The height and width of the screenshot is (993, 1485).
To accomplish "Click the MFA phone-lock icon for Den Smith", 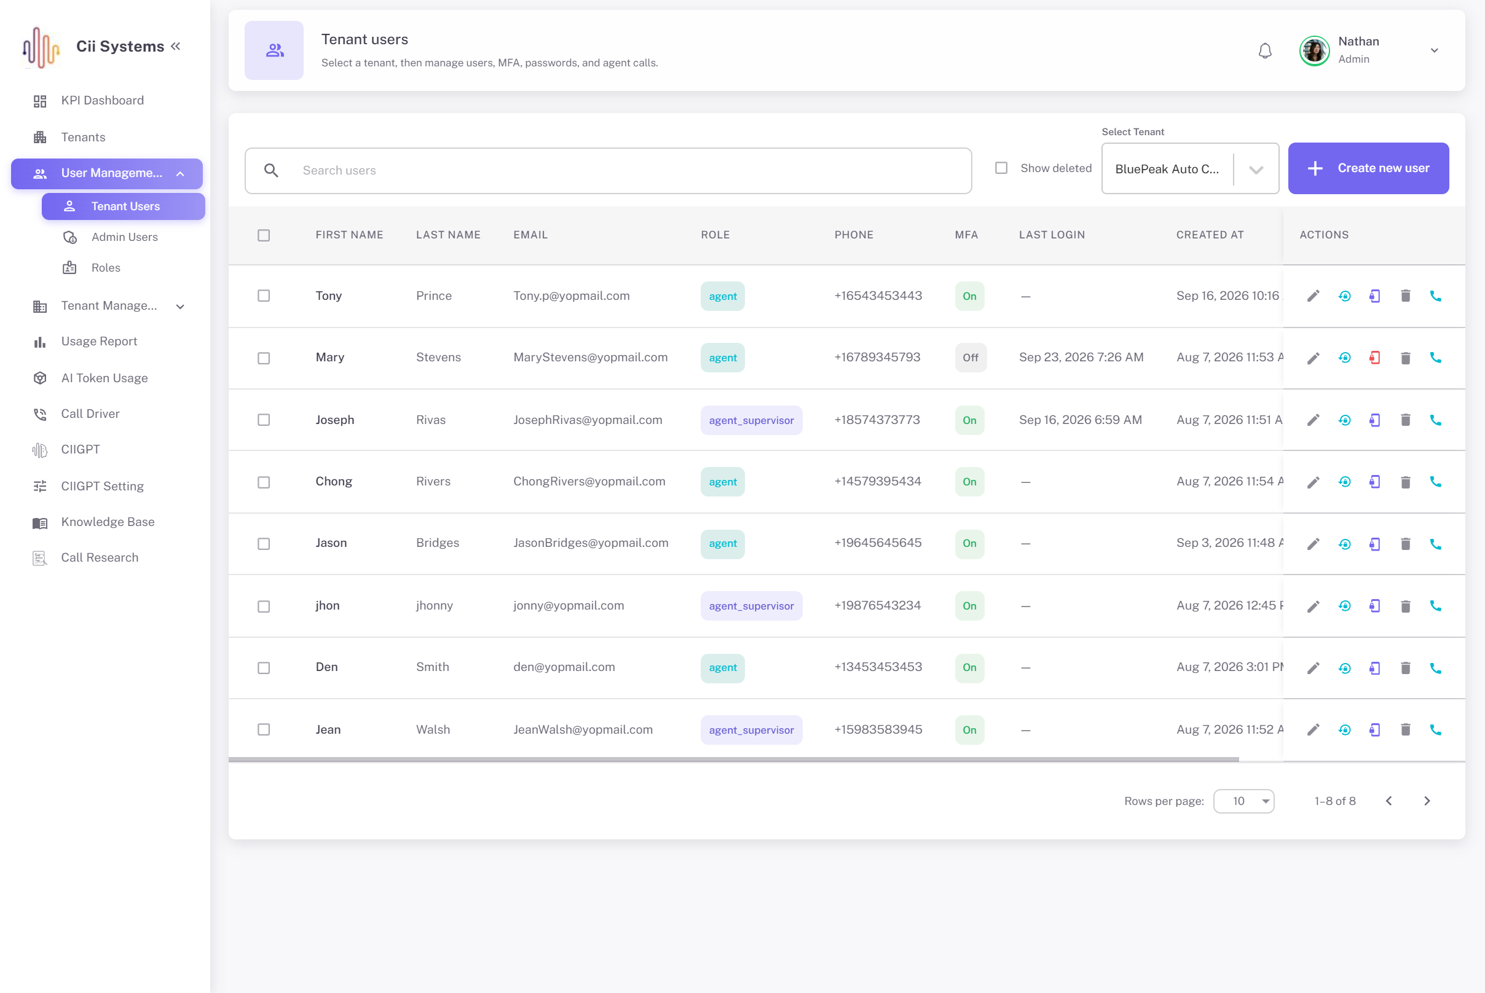I will pyautogui.click(x=1375, y=668).
